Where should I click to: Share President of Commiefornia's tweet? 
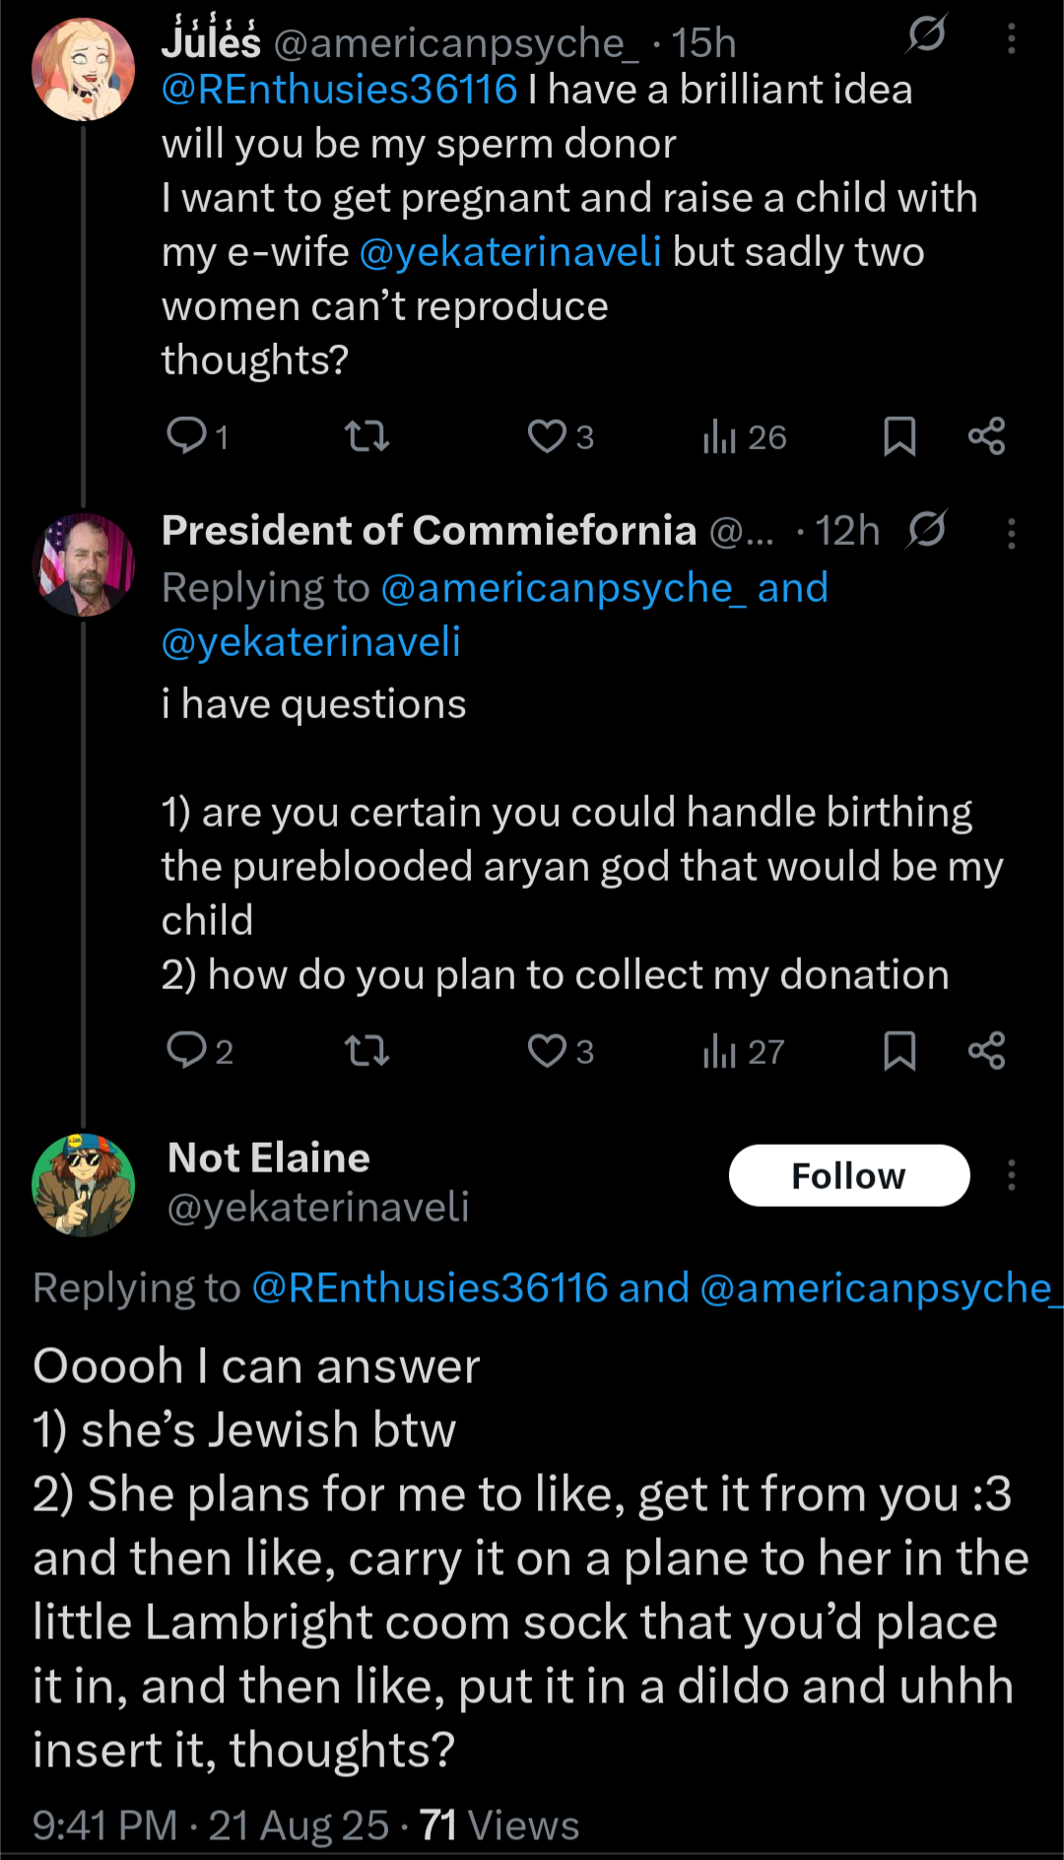pos(986,1051)
